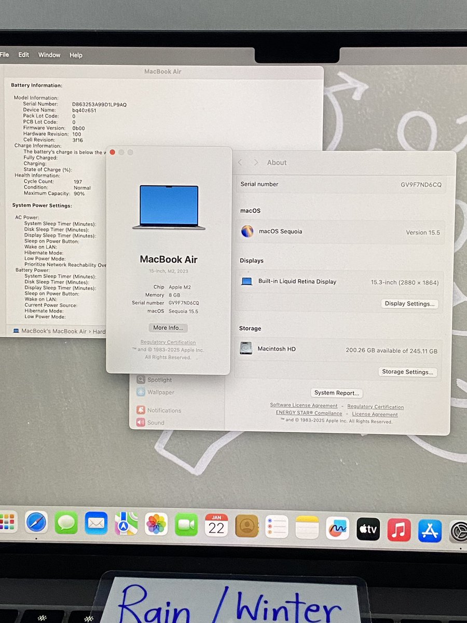
Task: Click the Spotlight icon in Settings sidebar
Action: point(141,380)
